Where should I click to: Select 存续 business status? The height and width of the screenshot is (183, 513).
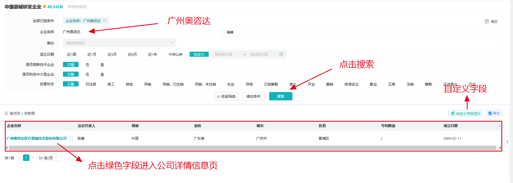(x=249, y=84)
